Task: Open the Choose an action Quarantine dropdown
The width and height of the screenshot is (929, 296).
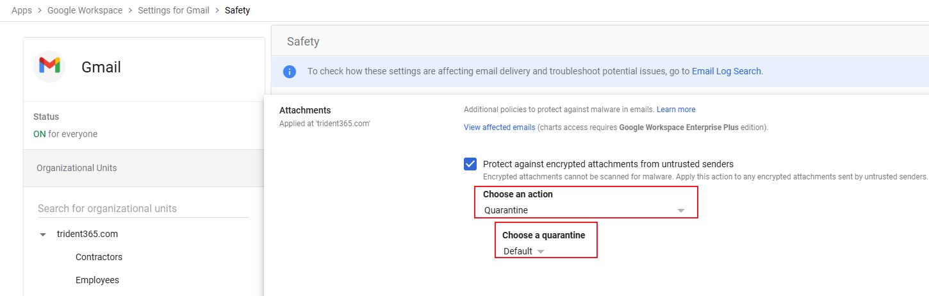Action: [x=584, y=210]
